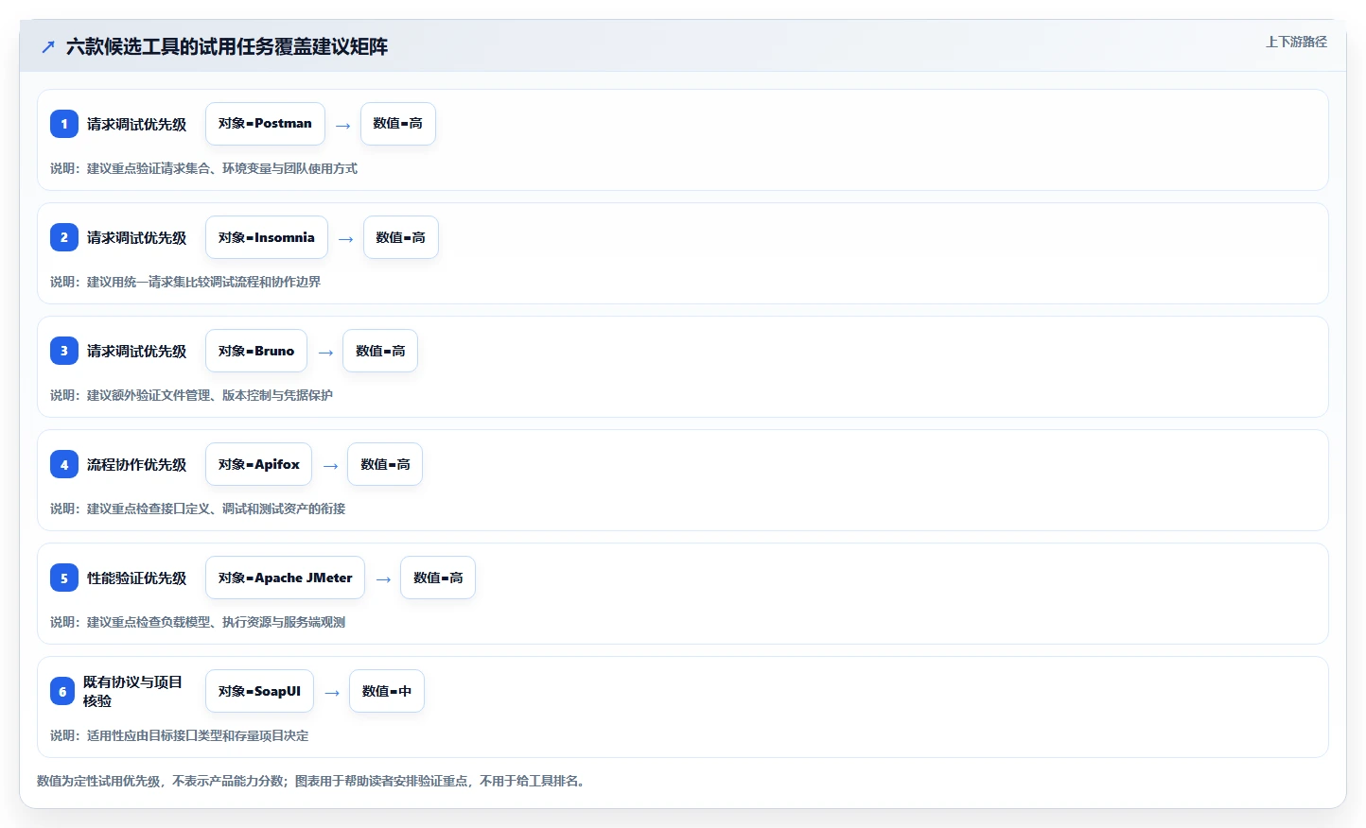Click the arrow icon beside the matrix title

click(48, 46)
